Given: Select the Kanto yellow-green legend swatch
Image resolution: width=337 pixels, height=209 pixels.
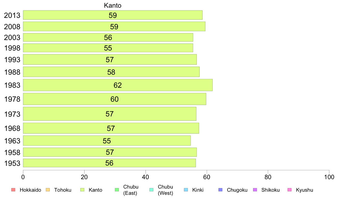Looking at the screenshot, I should 82,190.
